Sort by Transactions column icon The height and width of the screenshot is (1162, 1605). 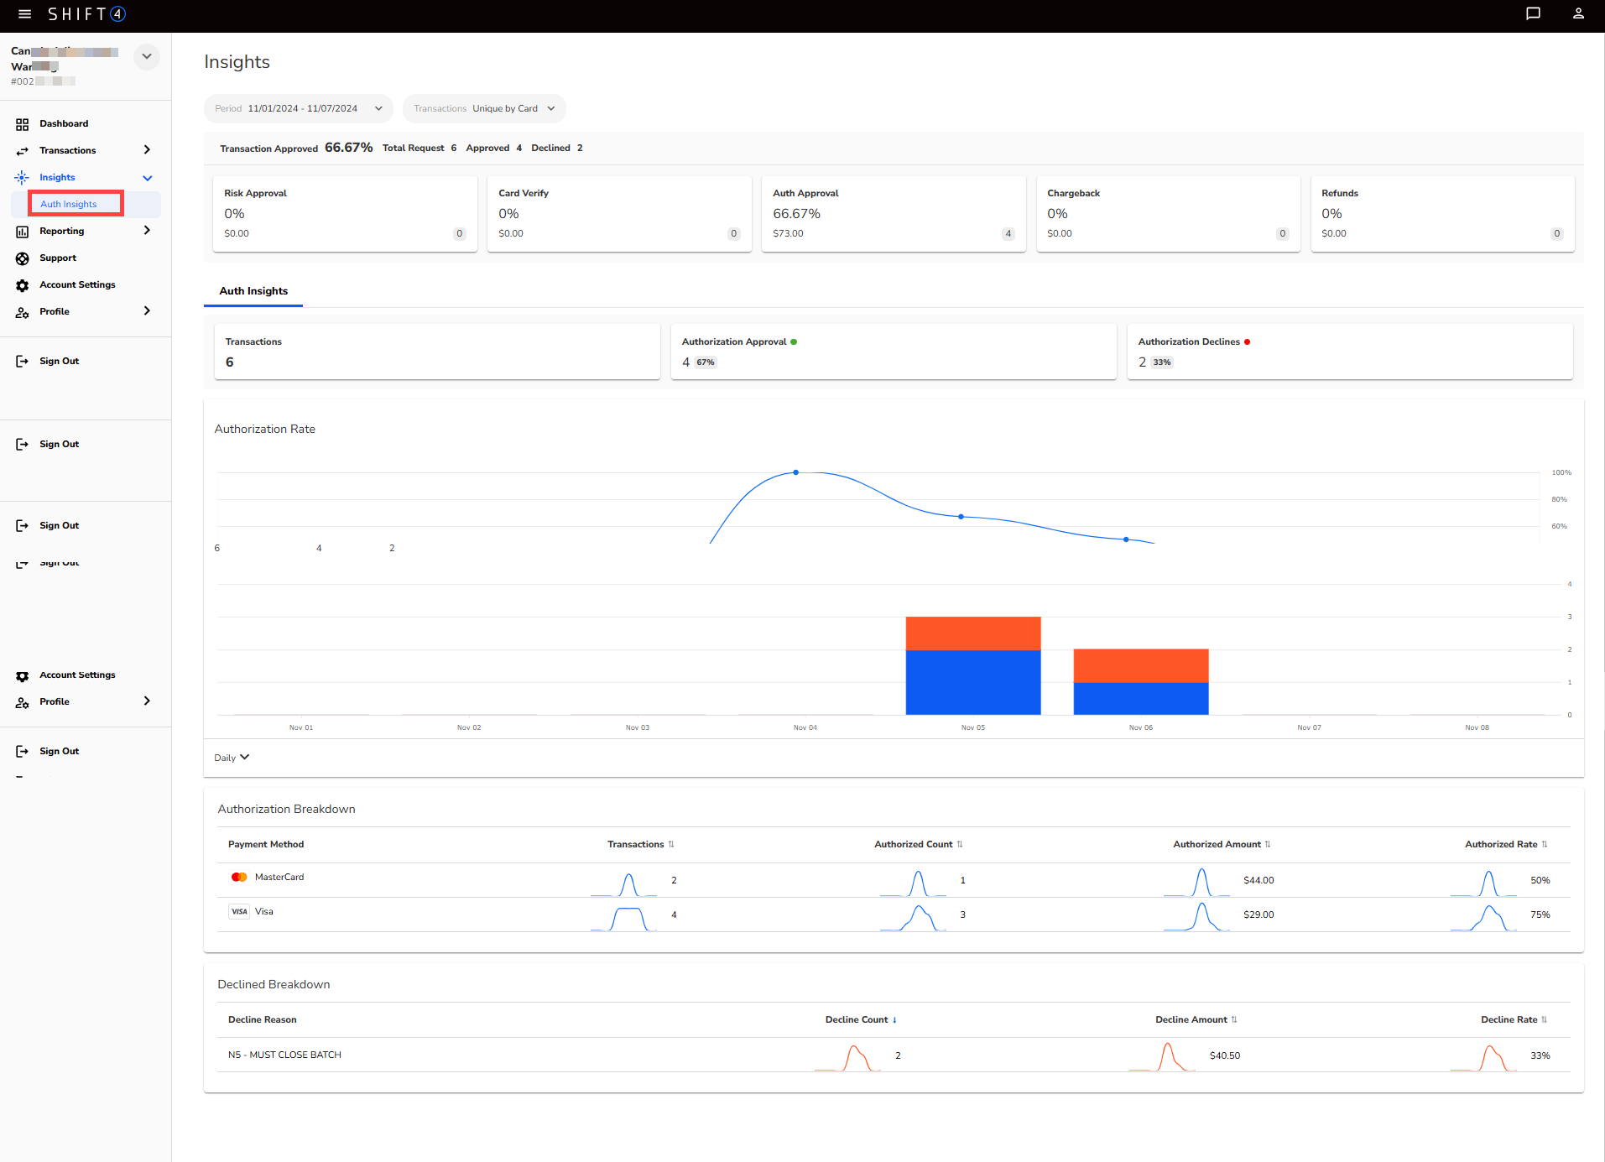click(x=671, y=845)
